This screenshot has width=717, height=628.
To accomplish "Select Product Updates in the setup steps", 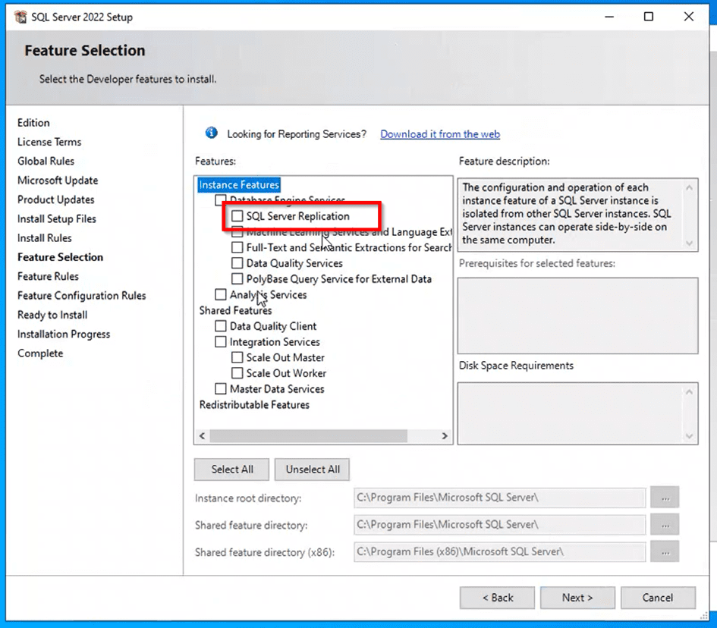I will [56, 199].
